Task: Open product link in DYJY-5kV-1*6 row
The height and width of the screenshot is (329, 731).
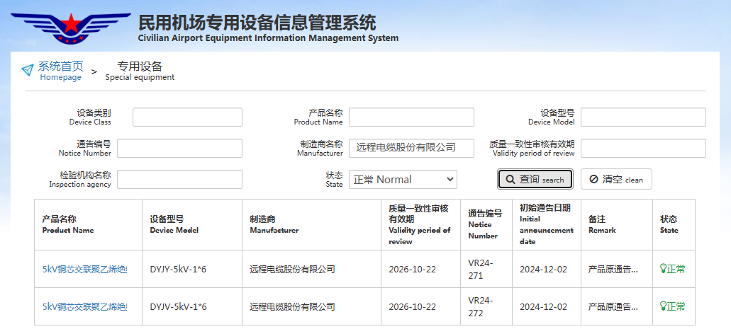Action: 85,269
